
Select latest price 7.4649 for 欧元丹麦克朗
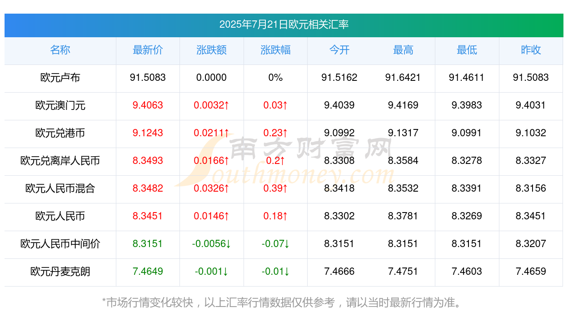coord(148,272)
